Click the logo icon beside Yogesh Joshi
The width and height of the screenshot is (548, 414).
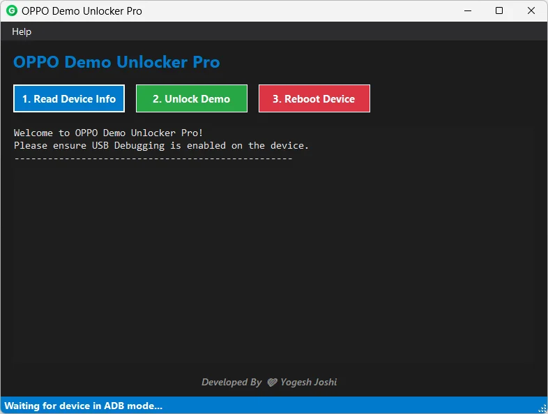click(272, 382)
